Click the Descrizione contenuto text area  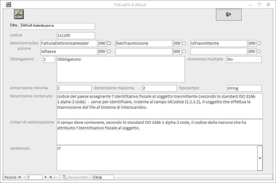[x=160, y=106]
